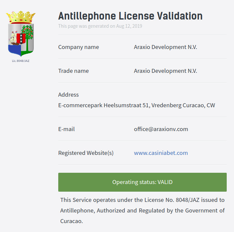Image resolution: width=234 pixels, height=232 pixels.
Task: Click the E-mail label
Action: pos(67,129)
